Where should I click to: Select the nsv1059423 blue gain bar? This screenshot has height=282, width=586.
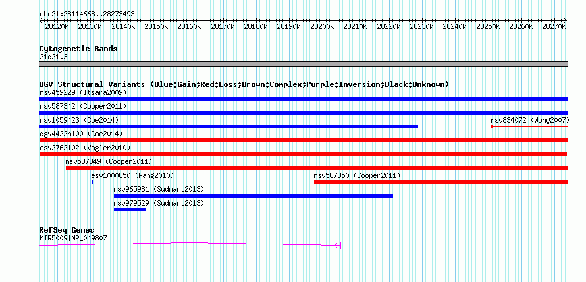[x=228, y=127]
